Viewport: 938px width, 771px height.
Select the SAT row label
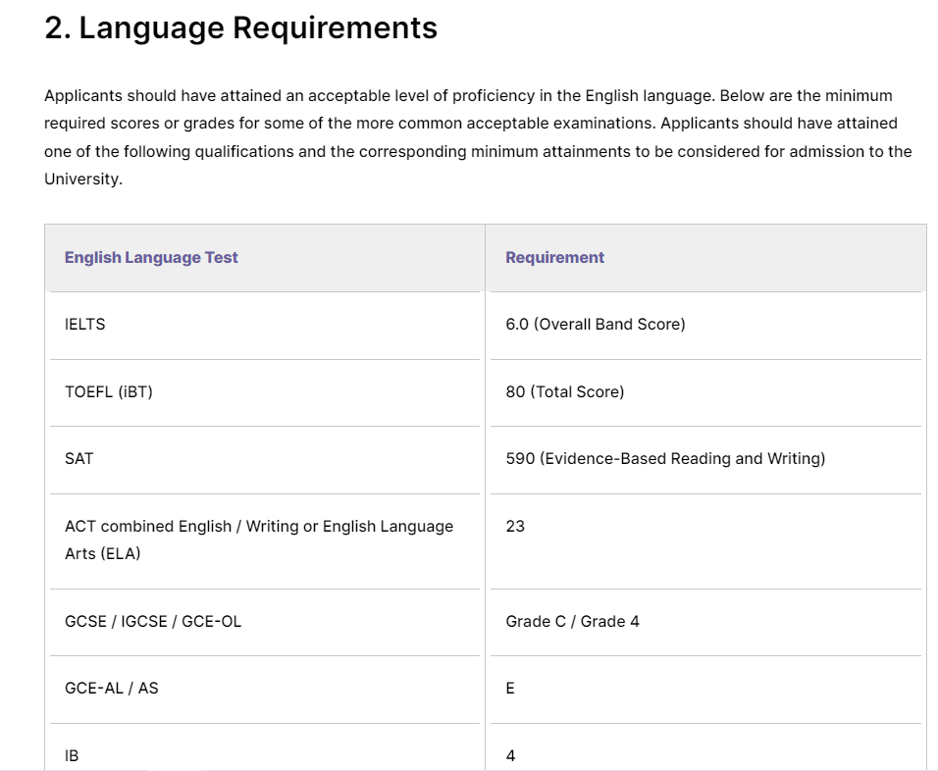point(79,458)
